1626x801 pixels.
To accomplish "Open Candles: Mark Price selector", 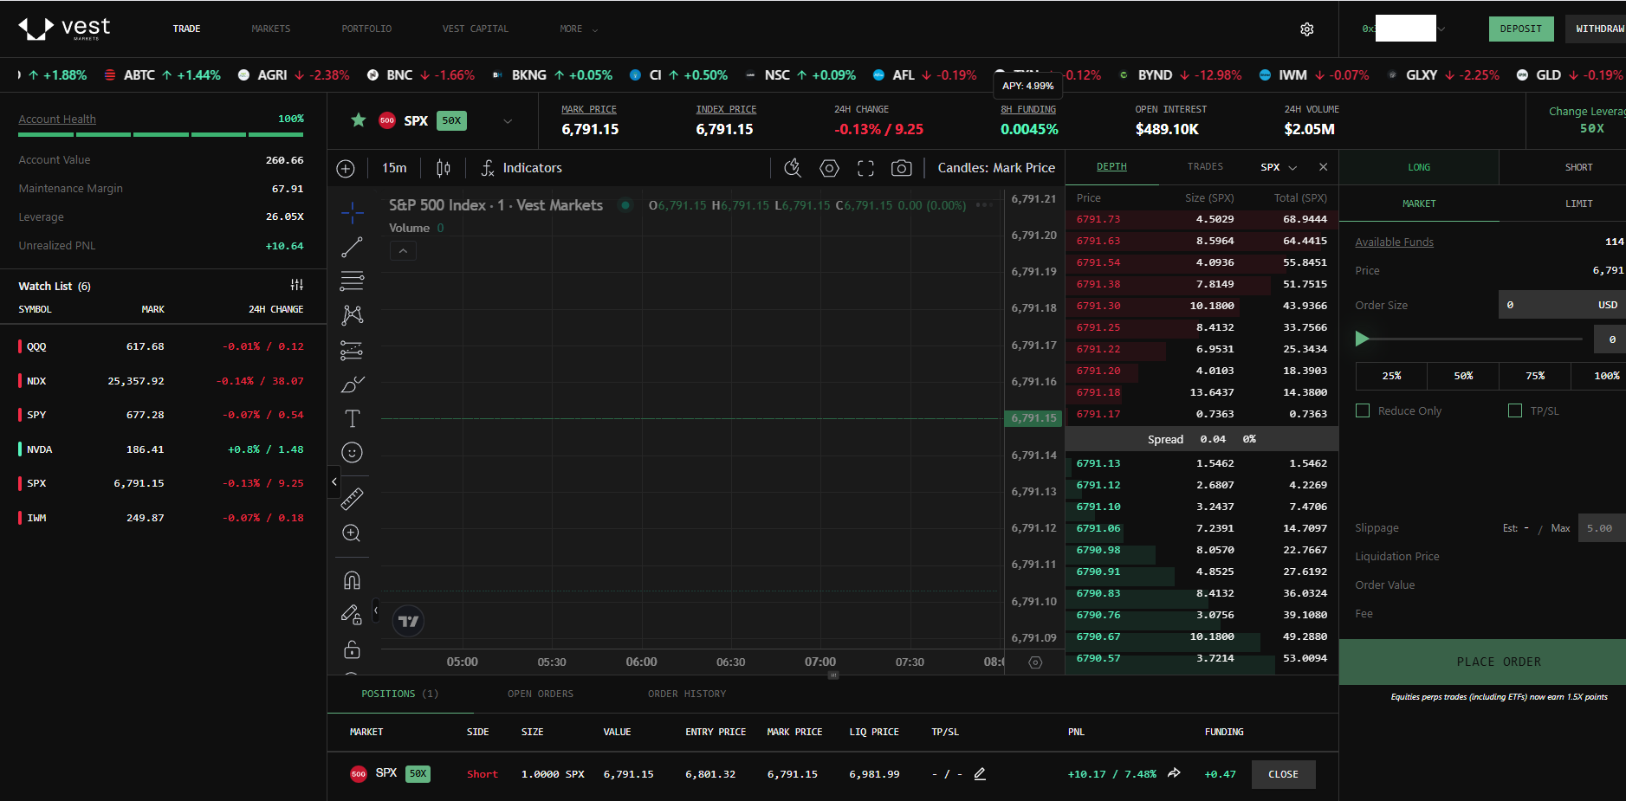I will click(996, 168).
